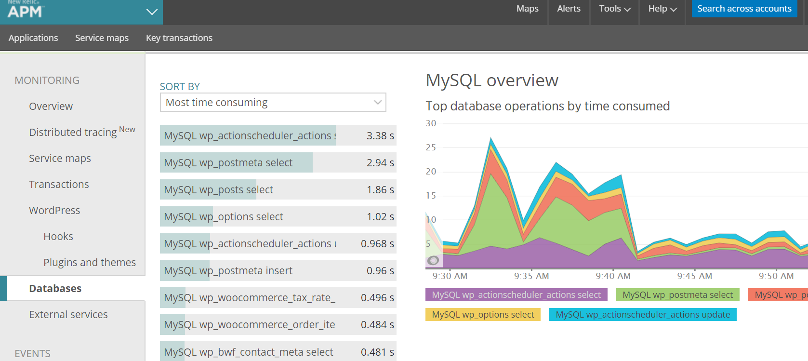Open Overview in the Monitoring sidebar
808x361 pixels.
point(51,107)
